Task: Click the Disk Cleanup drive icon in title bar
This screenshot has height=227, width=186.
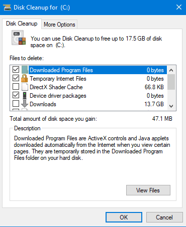Action: tap(7, 8)
